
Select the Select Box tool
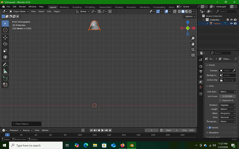point(5,24)
